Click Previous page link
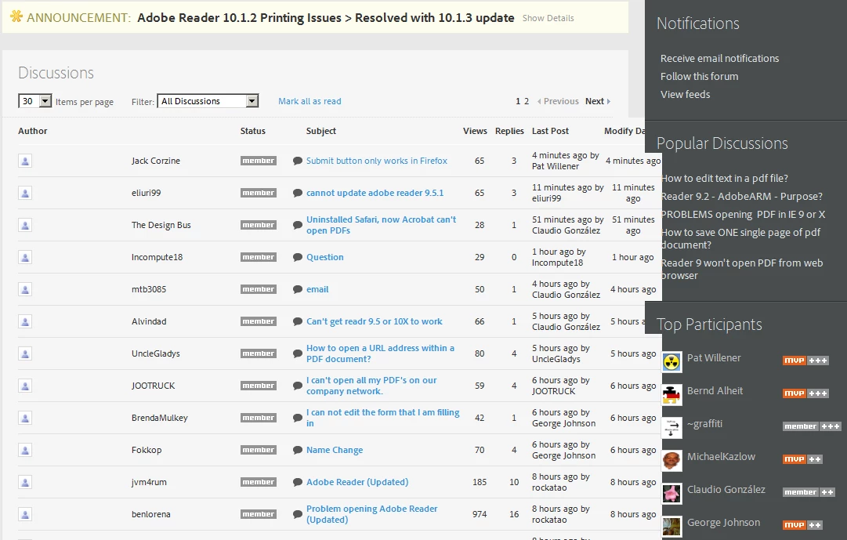 [x=558, y=101]
